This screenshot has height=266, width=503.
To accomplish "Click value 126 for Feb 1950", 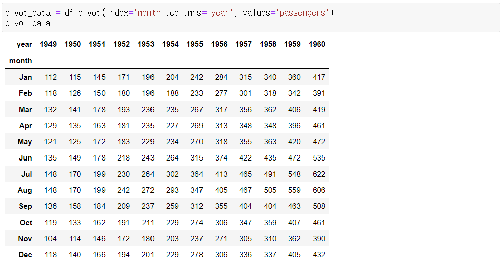I will tap(75, 93).
